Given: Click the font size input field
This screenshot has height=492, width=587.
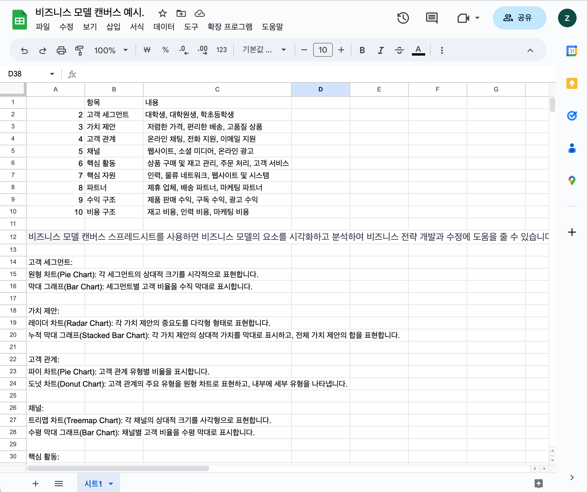Looking at the screenshot, I should point(323,50).
